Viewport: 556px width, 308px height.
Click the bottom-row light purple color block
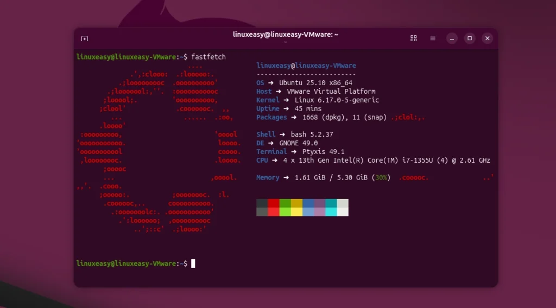click(x=319, y=211)
